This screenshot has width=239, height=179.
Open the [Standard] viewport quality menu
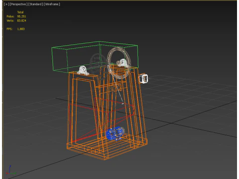coord(35,4)
